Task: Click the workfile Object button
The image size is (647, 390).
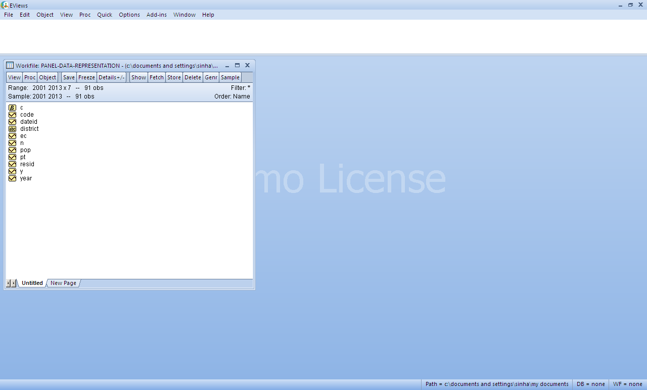Action: [x=48, y=77]
